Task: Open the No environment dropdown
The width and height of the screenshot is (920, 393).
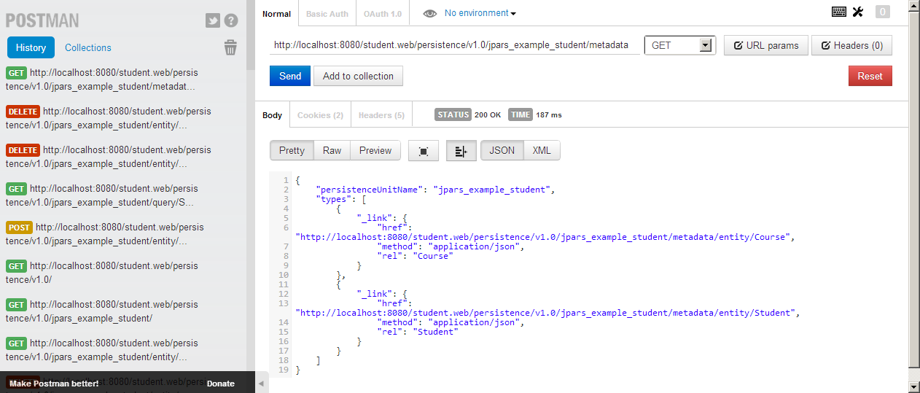Action: pyautogui.click(x=480, y=13)
